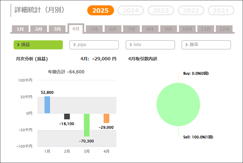Click the Sell: 100.0%(1回) label
243x163 pixels.
[x=198, y=137]
